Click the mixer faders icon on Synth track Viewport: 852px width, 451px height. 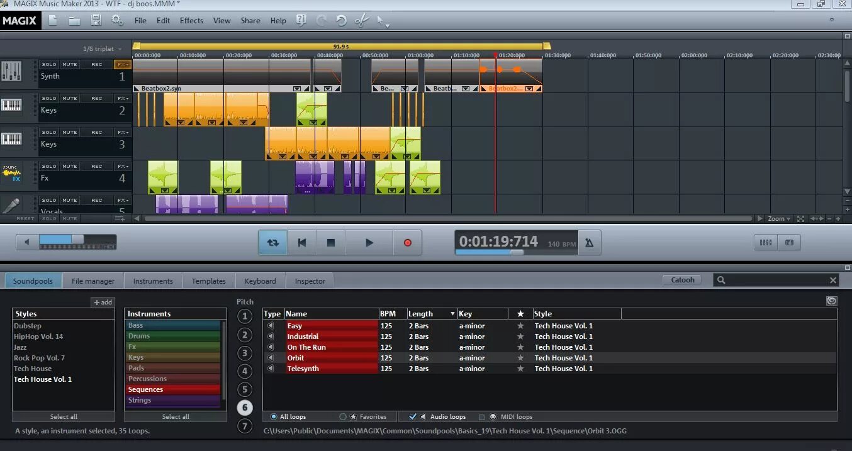tap(11, 70)
